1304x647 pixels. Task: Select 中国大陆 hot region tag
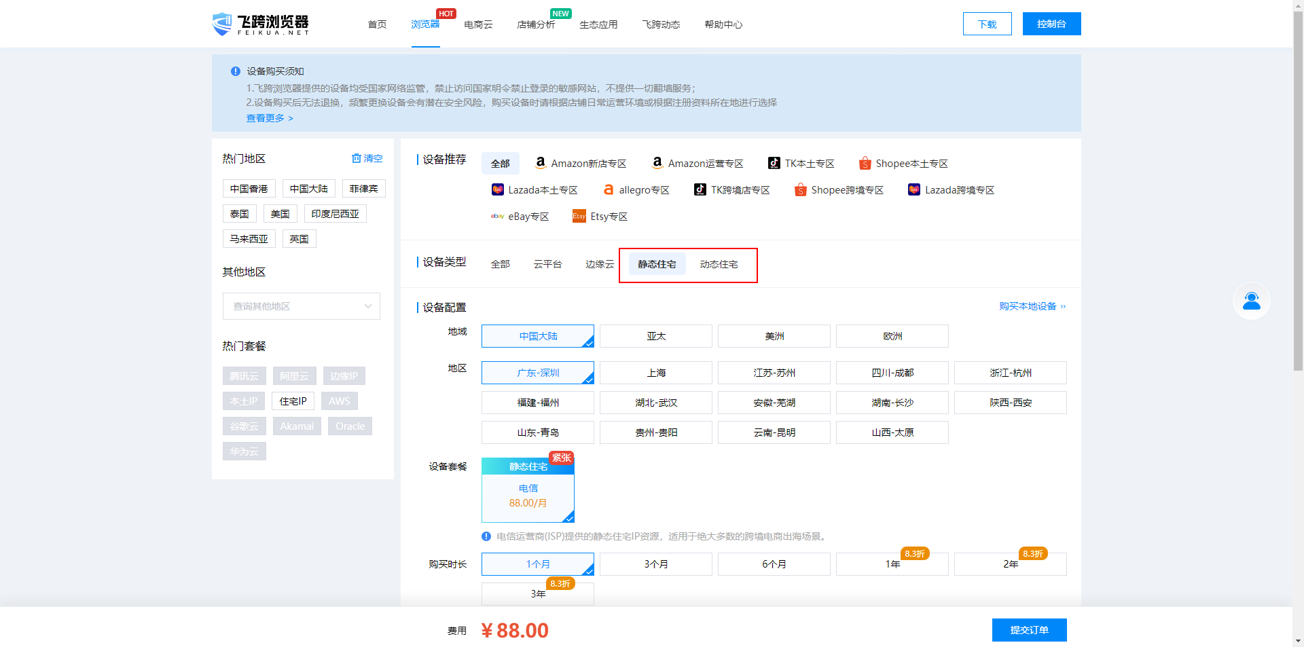tap(309, 189)
